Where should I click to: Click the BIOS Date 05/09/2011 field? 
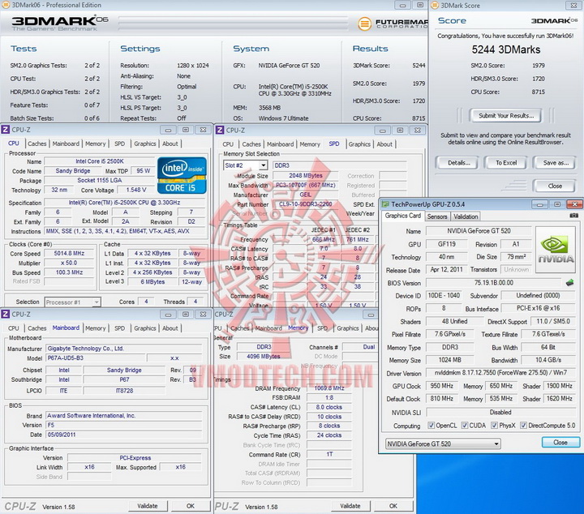(x=123, y=435)
